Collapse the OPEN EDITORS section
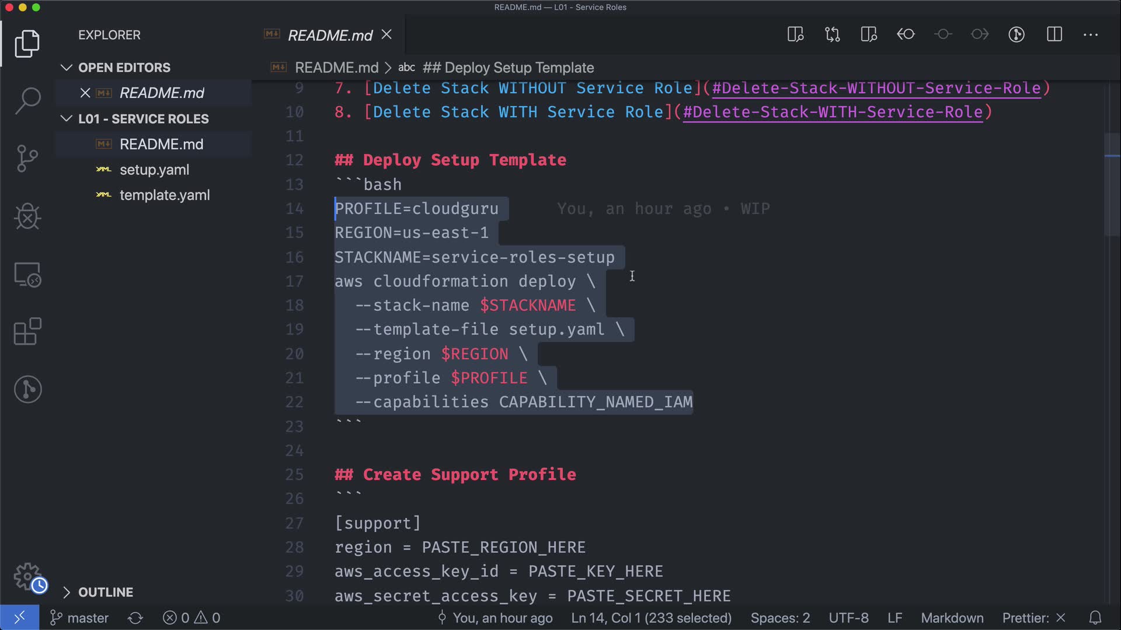The image size is (1121, 630). (124, 68)
